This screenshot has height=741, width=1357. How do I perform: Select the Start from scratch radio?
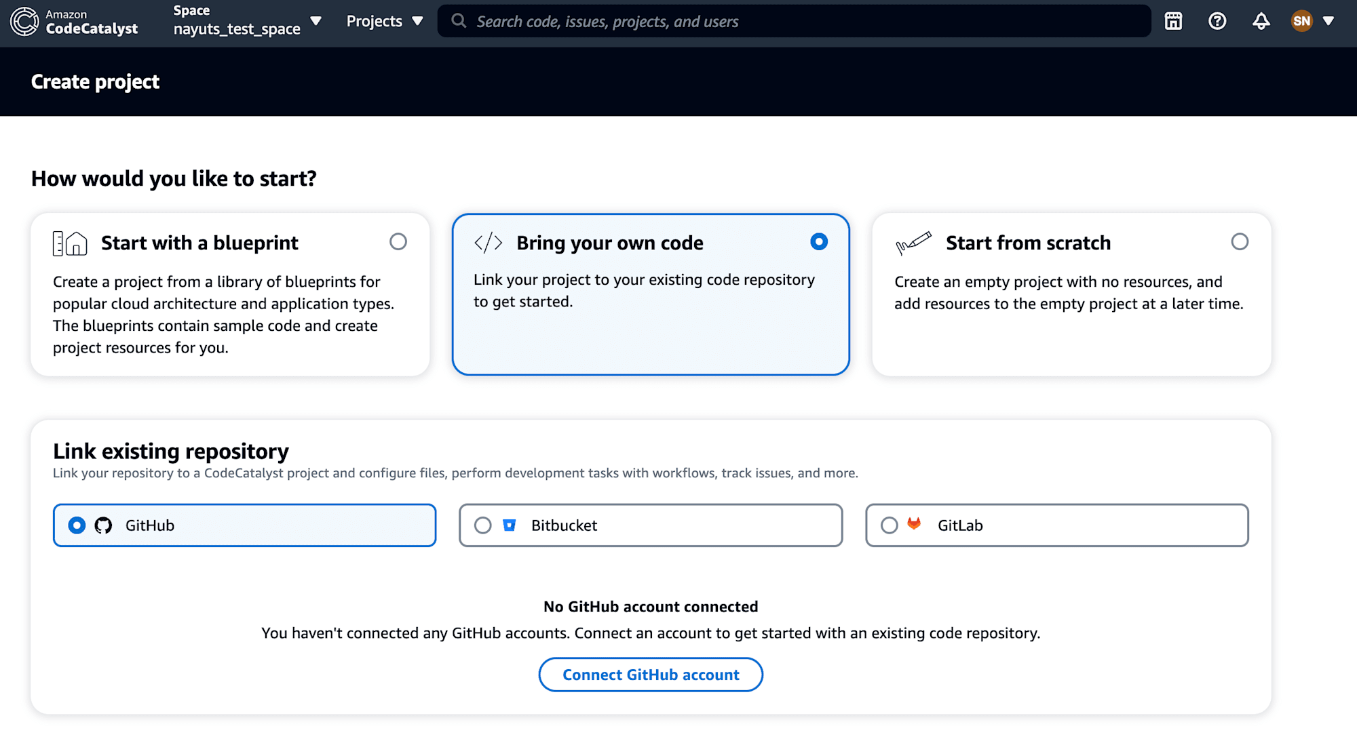[1240, 242]
